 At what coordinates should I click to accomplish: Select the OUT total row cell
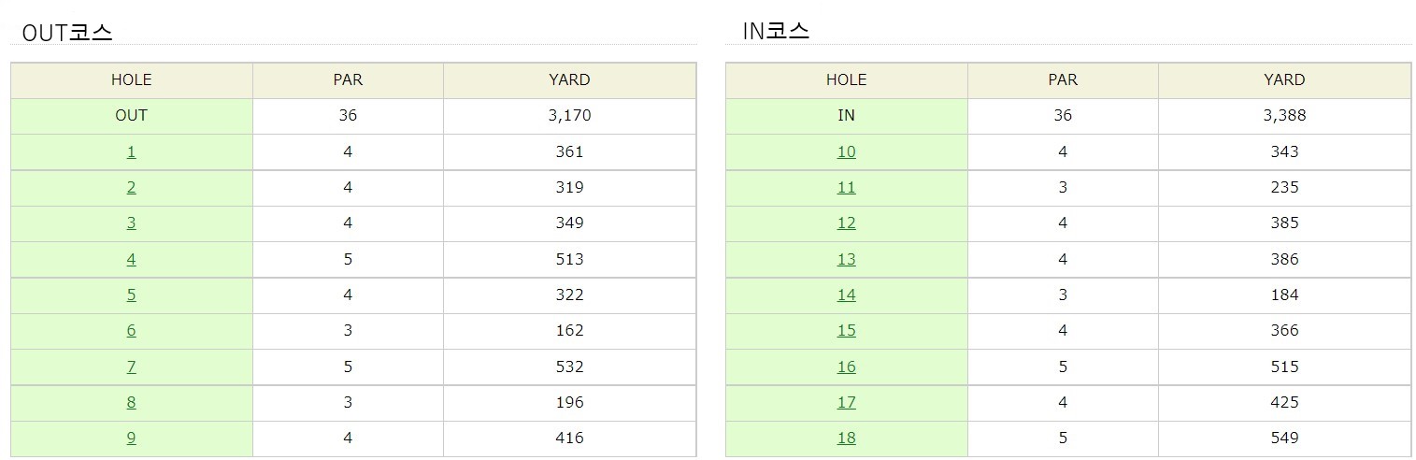132,116
